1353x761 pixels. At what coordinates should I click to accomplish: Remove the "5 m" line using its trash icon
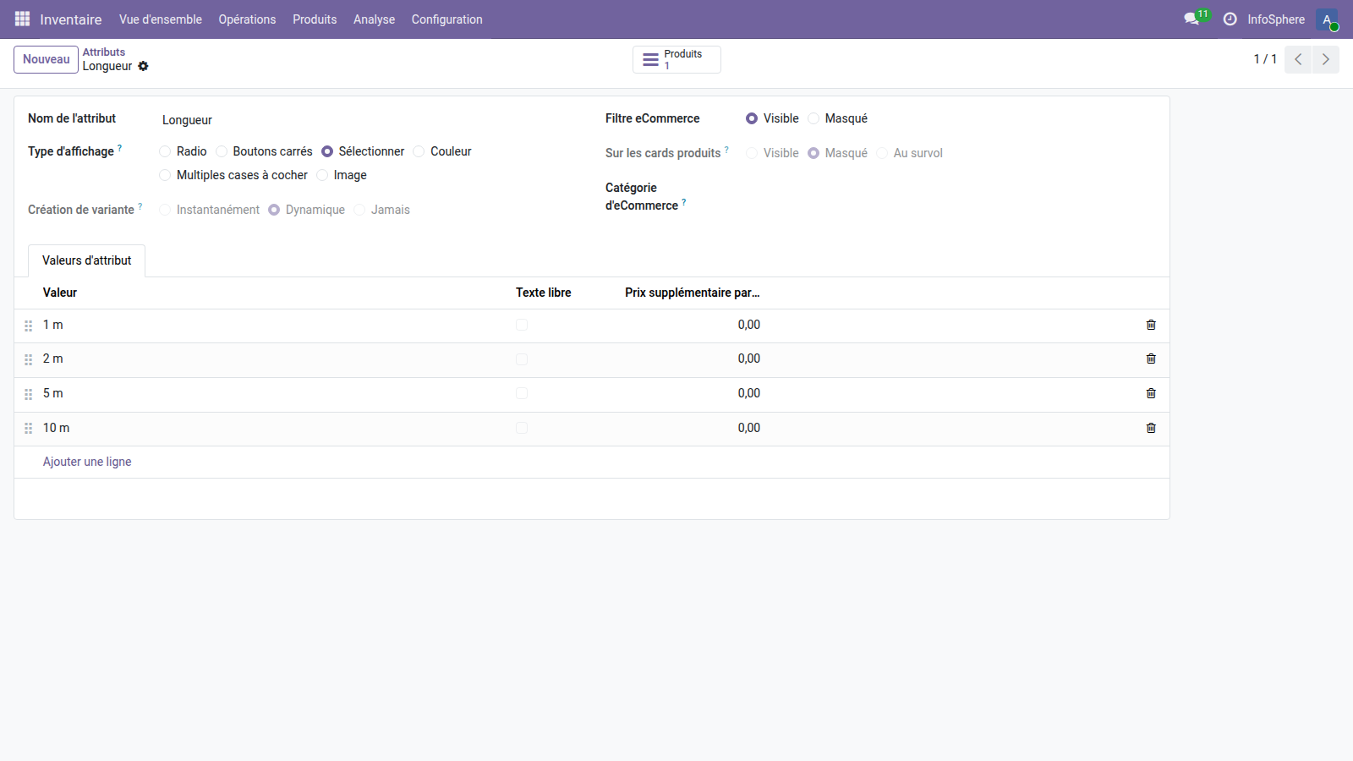(x=1150, y=393)
